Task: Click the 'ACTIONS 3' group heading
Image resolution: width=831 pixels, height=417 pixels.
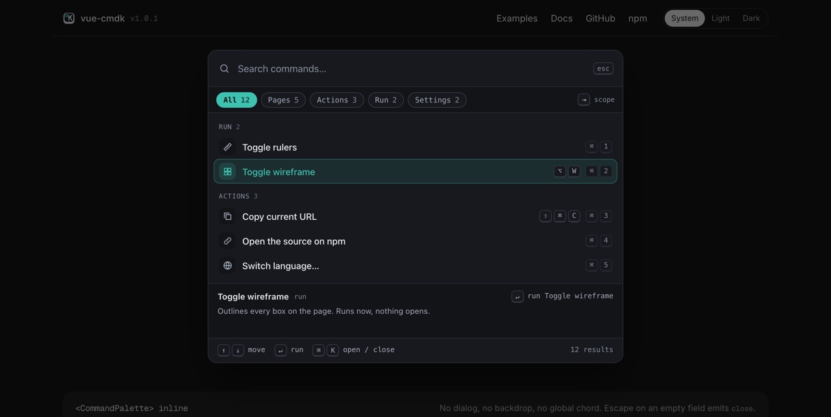Action: click(x=238, y=197)
